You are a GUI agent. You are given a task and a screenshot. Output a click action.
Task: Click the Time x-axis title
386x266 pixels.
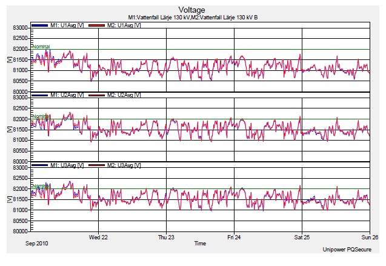200,243
